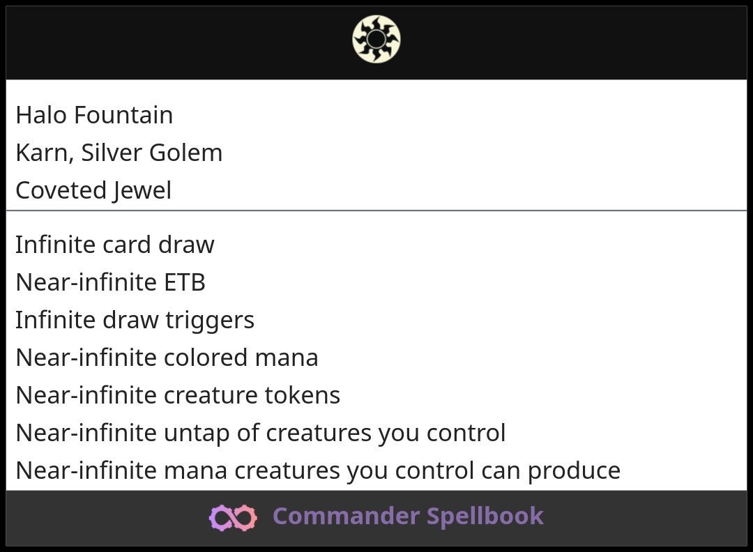Open the Halo Fountain card
This screenshot has width=753, height=552.
[94, 115]
